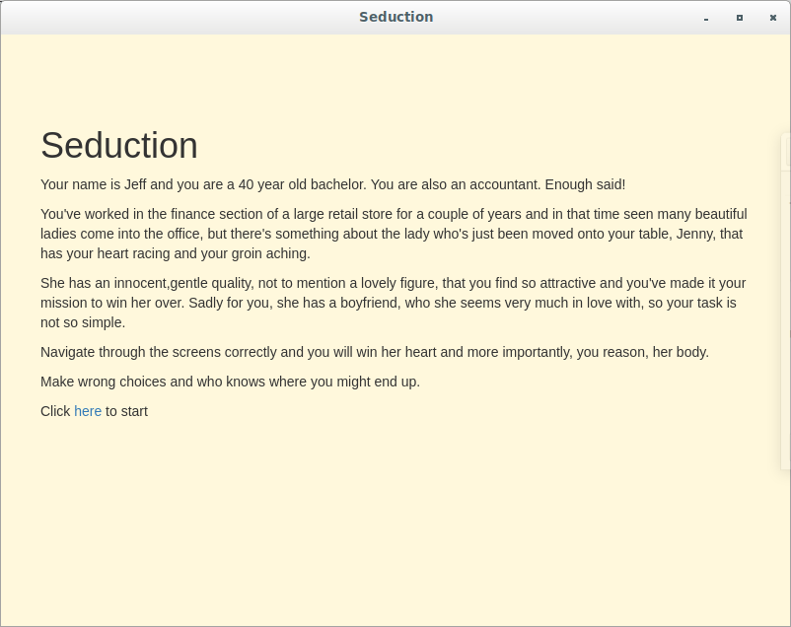791x627 pixels.
Task: Click the 'Your name is Jeff' paragraph
Action: click(333, 184)
